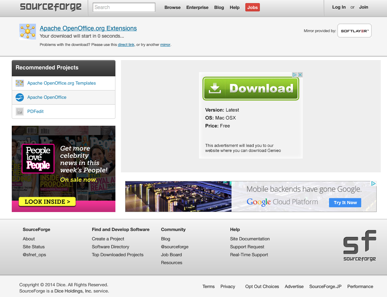The image size is (387, 297).
Task: Click the data center image in Google ad
Action: (x=178, y=197)
